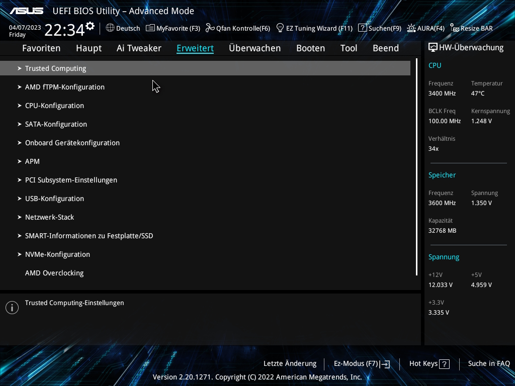515x386 pixels.
Task: Select the CPU-Konfiguration label
Action: tap(54, 106)
